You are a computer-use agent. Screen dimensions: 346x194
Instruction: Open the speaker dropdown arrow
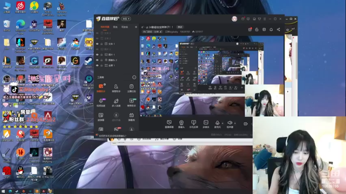click(235, 123)
